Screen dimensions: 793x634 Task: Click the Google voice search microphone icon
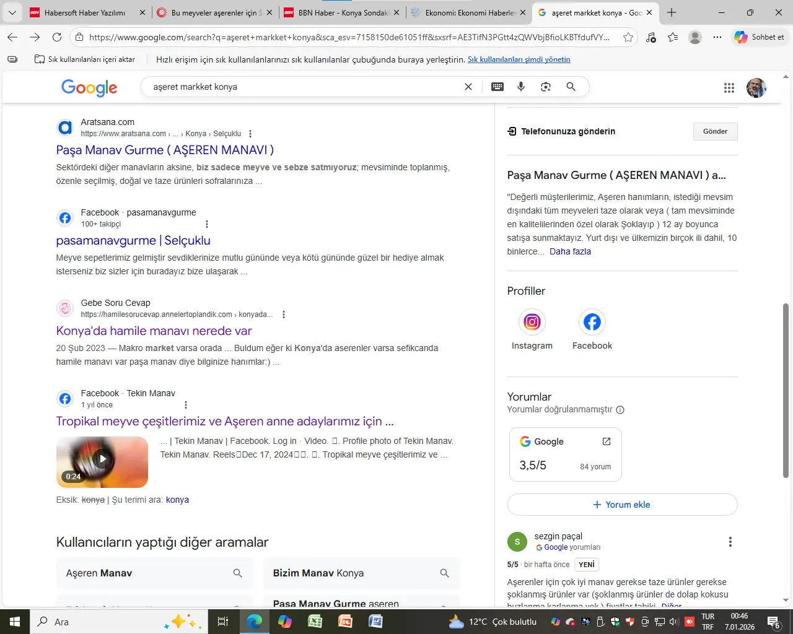[521, 87]
